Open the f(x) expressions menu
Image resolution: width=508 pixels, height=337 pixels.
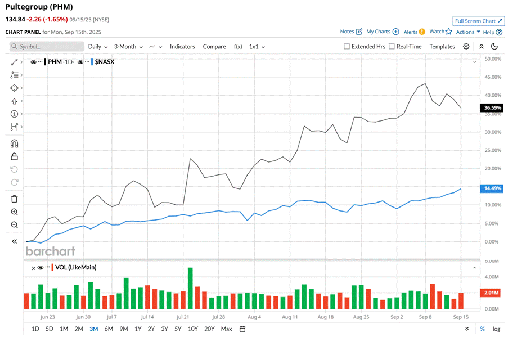tap(238, 47)
